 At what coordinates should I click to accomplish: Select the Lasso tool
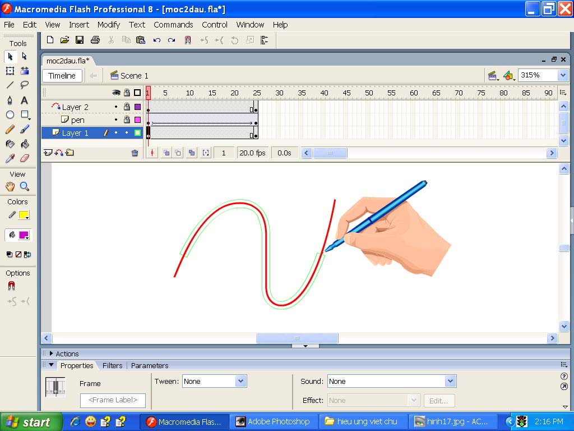[x=25, y=85]
